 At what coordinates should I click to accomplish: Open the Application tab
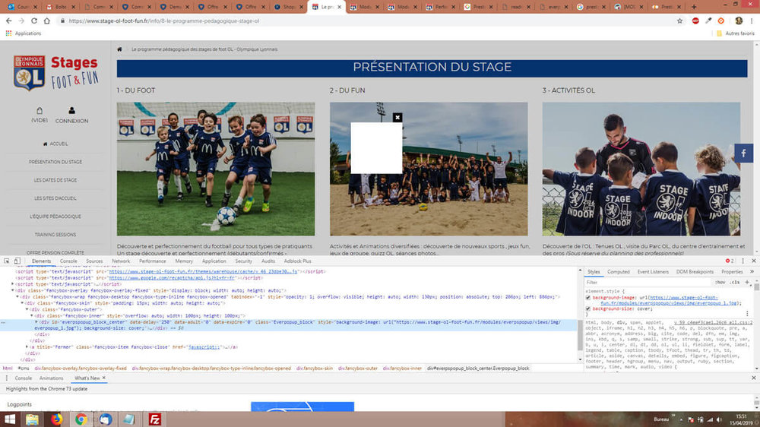214,261
